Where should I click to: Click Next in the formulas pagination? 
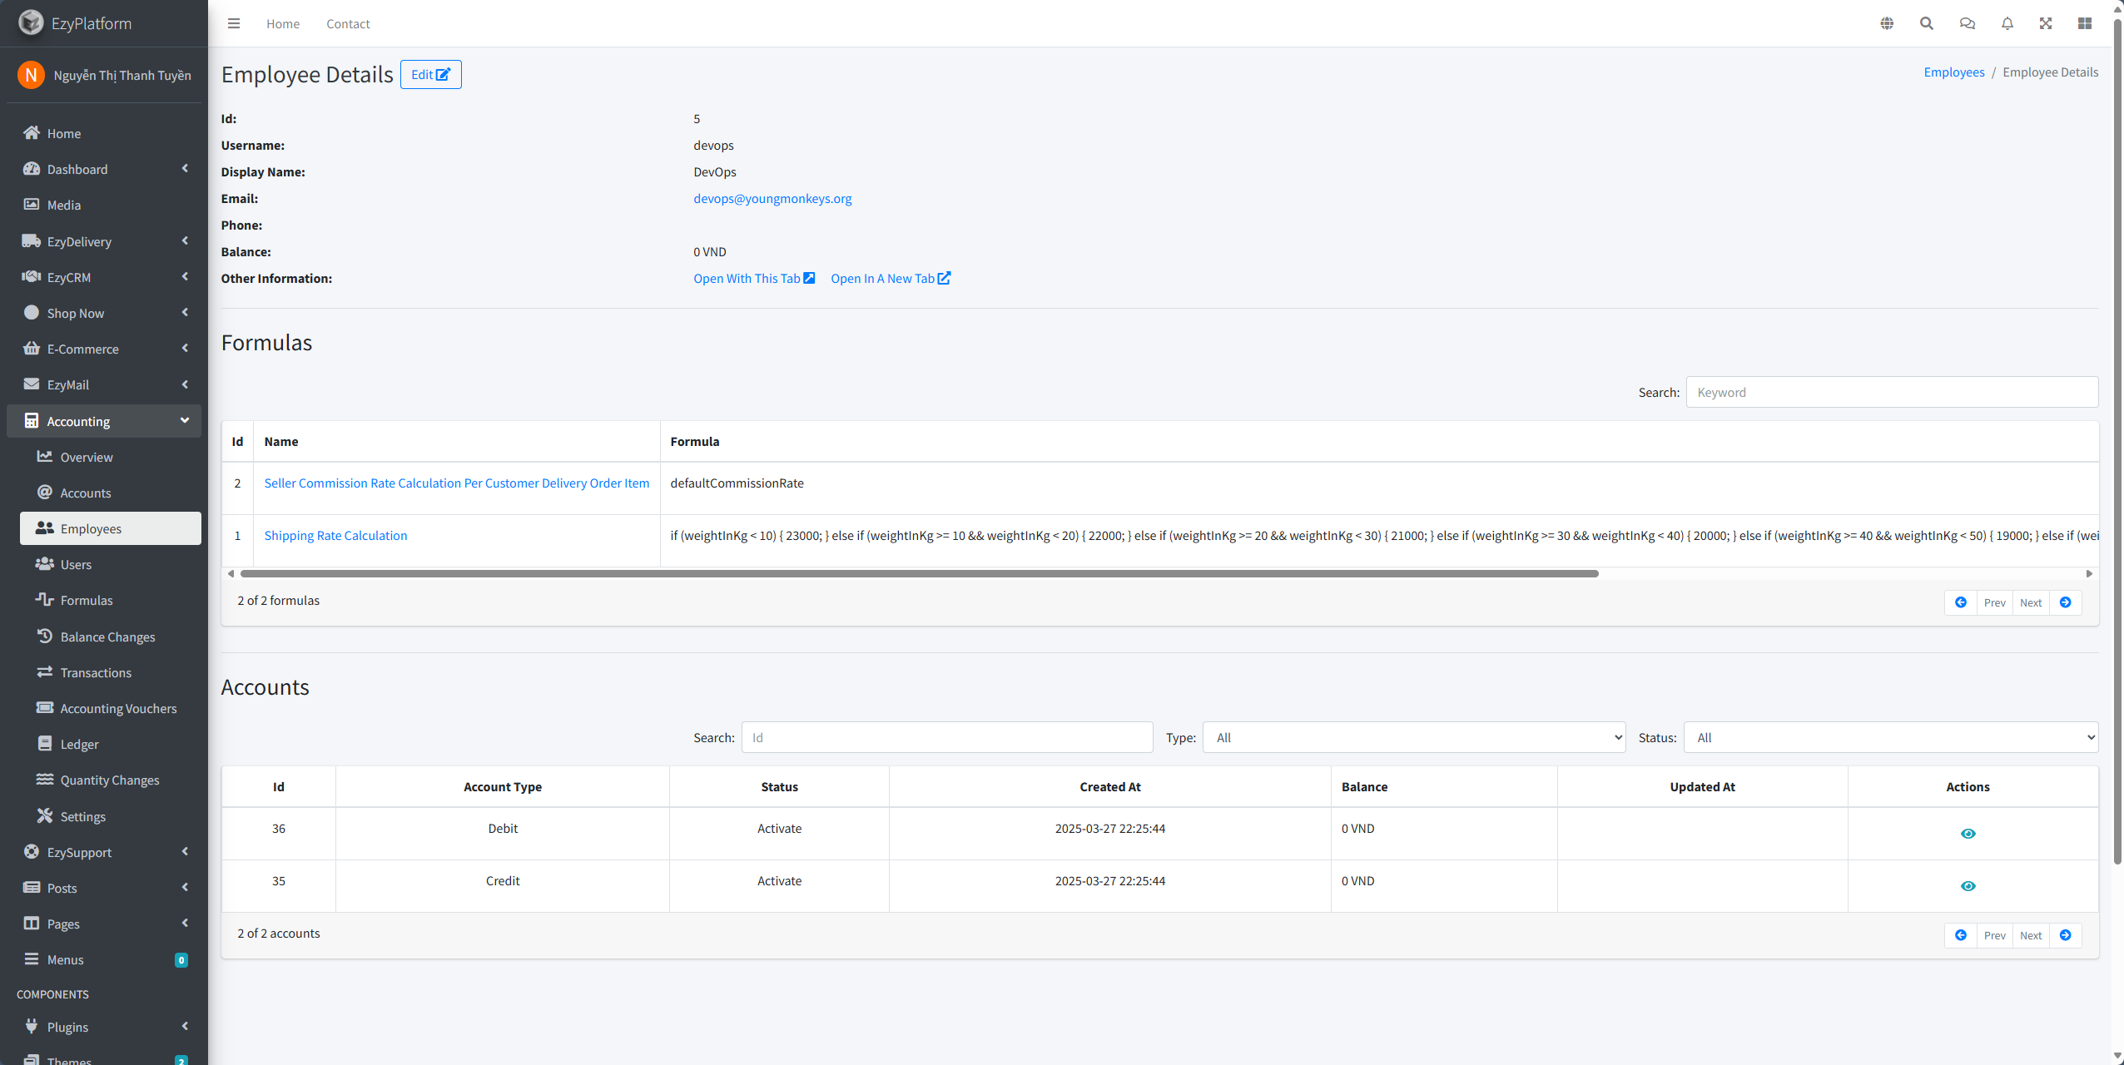tap(2031, 602)
